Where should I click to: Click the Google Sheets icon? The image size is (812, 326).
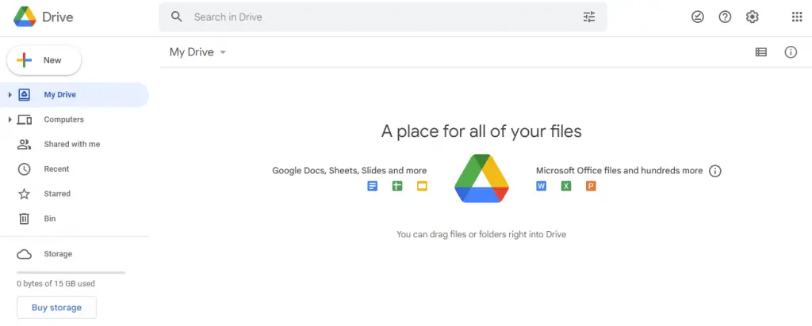coord(397,186)
